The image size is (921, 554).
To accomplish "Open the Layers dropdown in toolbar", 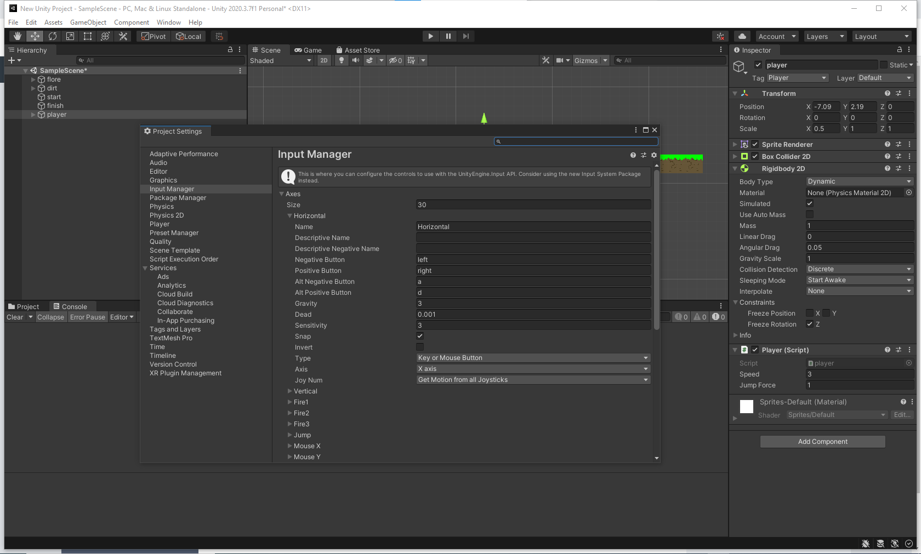I will pyautogui.click(x=826, y=36).
